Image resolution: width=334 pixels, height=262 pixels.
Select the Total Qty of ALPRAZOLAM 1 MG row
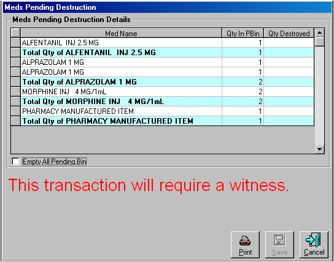[x=162, y=82]
